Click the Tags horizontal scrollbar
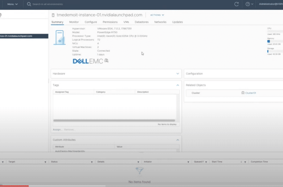283x187 pixels. click(114, 120)
